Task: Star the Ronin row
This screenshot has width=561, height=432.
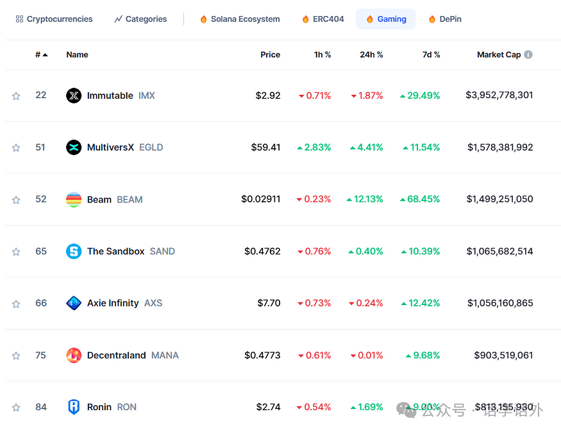Action: (x=15, y=406)
